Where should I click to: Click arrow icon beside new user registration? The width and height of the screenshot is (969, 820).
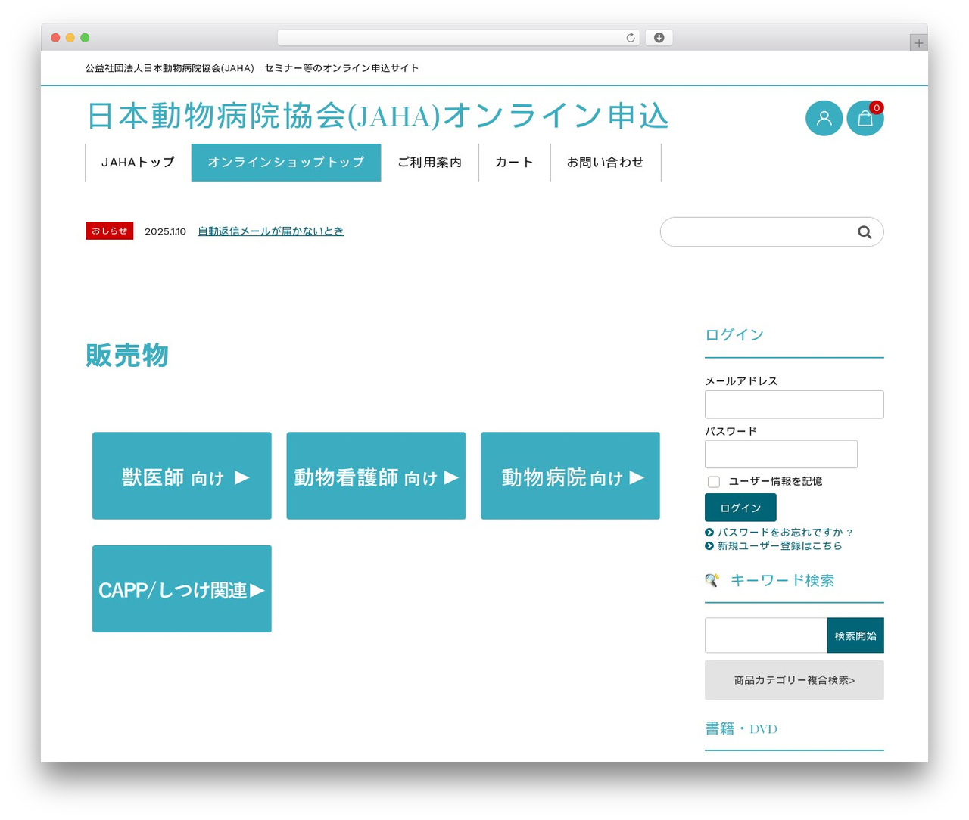coord(709,546)
